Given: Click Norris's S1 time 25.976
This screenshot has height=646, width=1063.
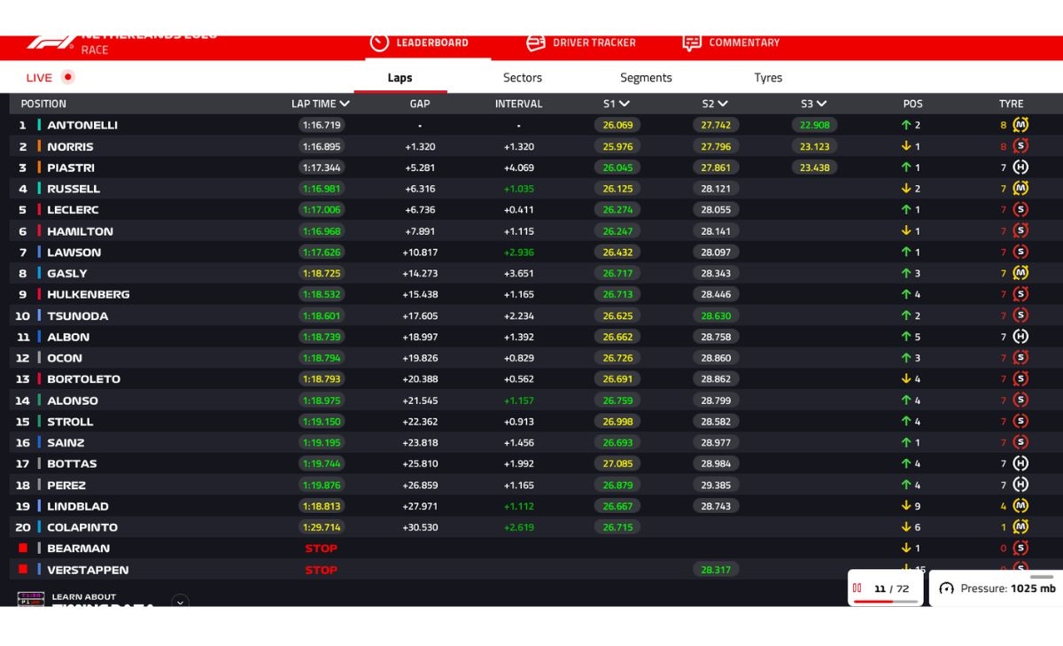Looking at the screenshot, I should [x=617, y=146].
